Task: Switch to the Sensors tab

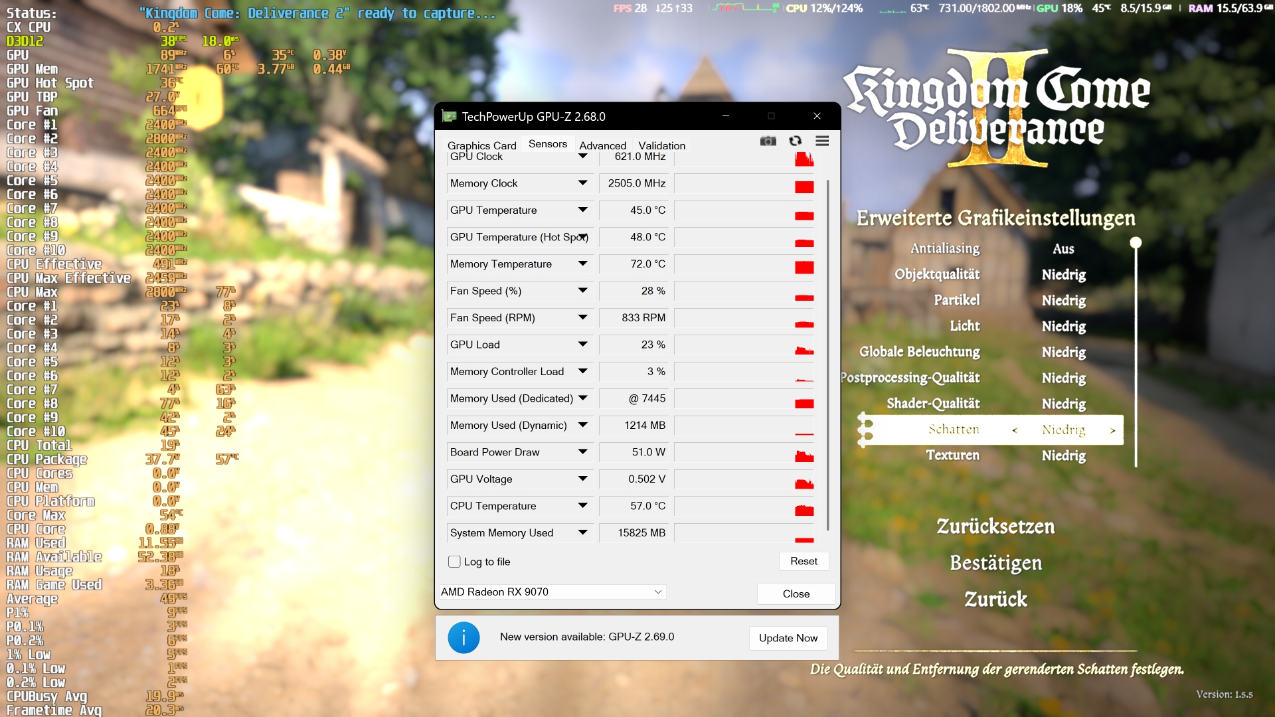Action: tap(548, 143)
